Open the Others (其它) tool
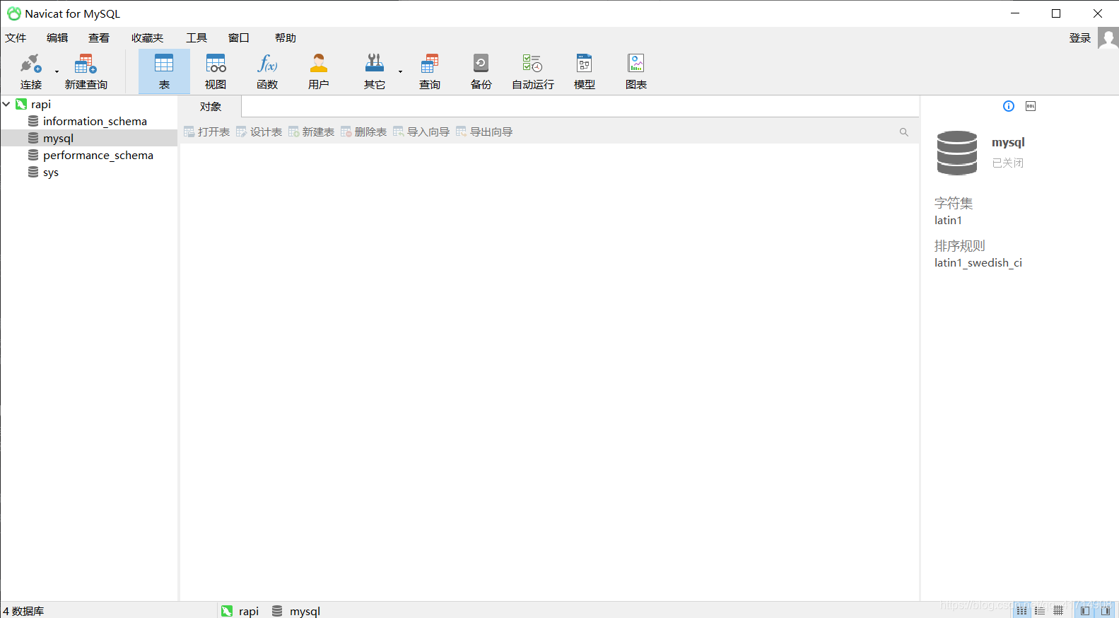 point(374,71)
